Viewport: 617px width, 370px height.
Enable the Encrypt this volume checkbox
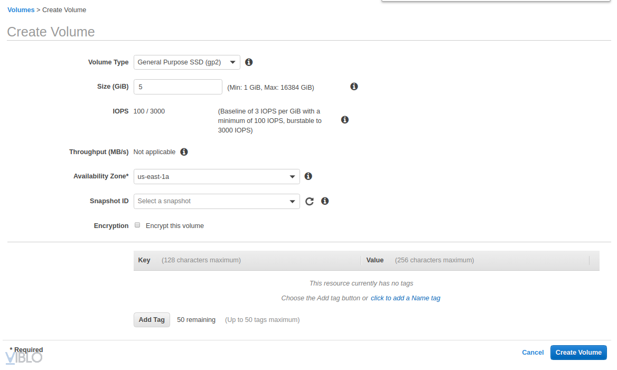[137, 225]
